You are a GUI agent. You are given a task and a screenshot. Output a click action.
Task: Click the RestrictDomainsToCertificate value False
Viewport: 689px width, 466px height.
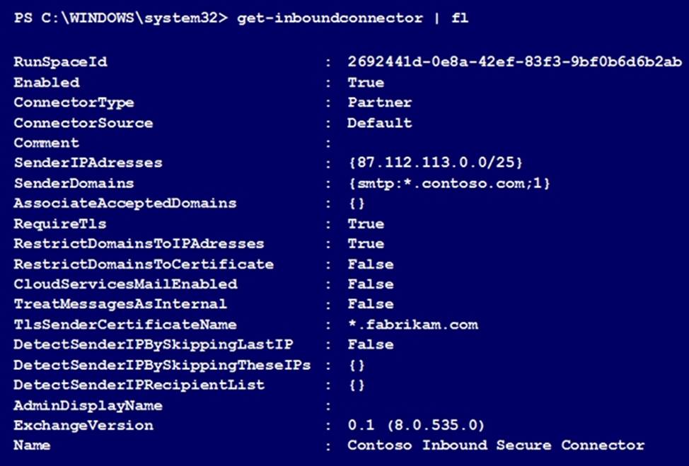click(x=370, y=264)
